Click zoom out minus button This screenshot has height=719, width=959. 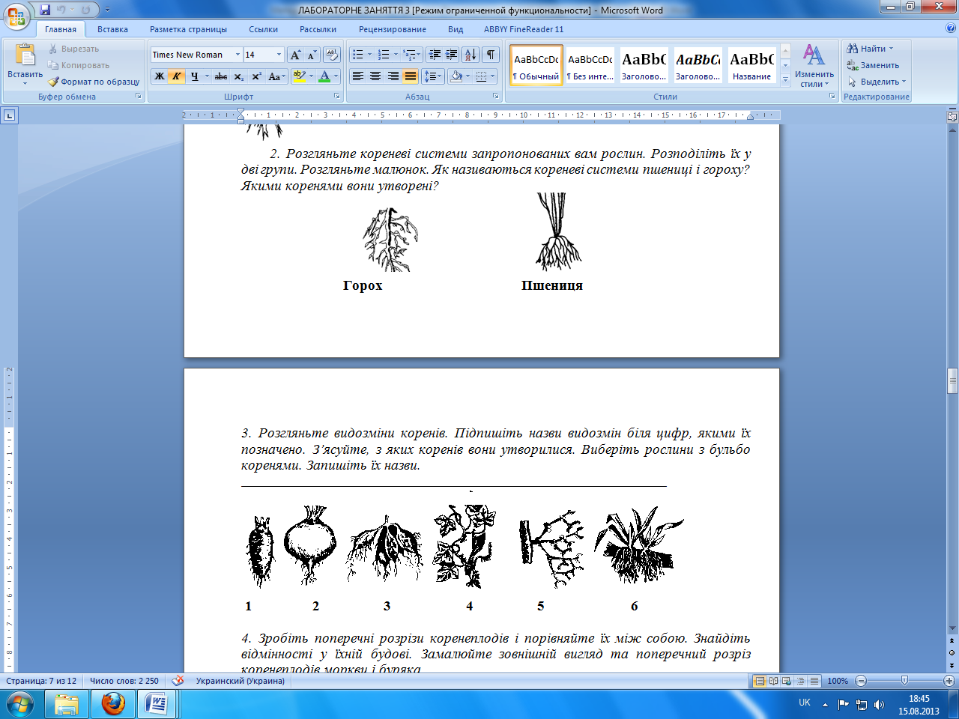[861, 681]
